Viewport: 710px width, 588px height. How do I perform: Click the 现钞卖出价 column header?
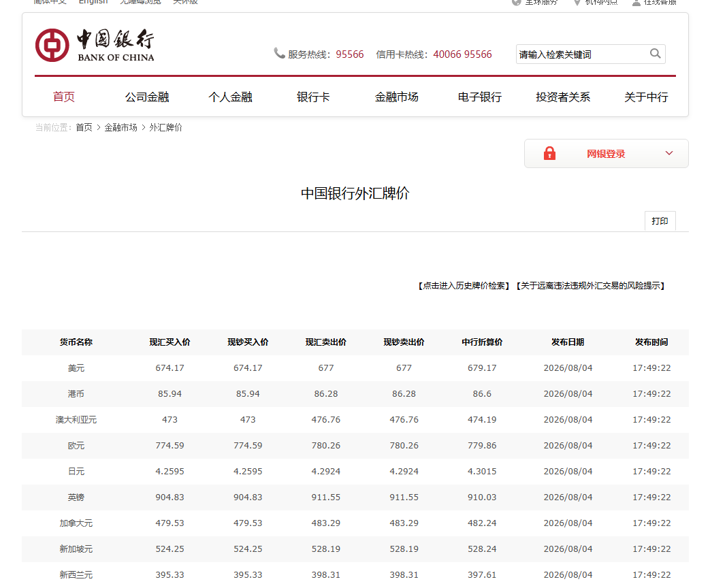point(404,342)
